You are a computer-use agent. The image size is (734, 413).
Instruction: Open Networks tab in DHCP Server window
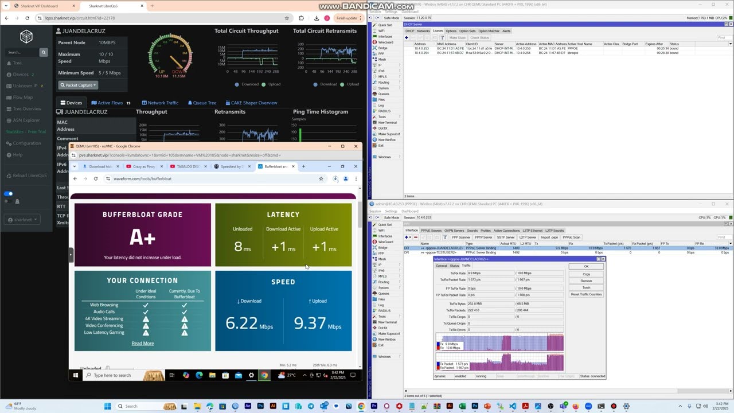[423, 31]
